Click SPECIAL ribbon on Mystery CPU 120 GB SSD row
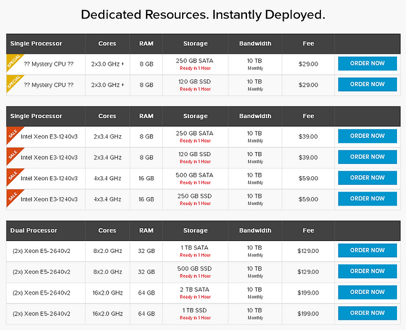The width and height of the screenshot is (406, 330). 13,82
